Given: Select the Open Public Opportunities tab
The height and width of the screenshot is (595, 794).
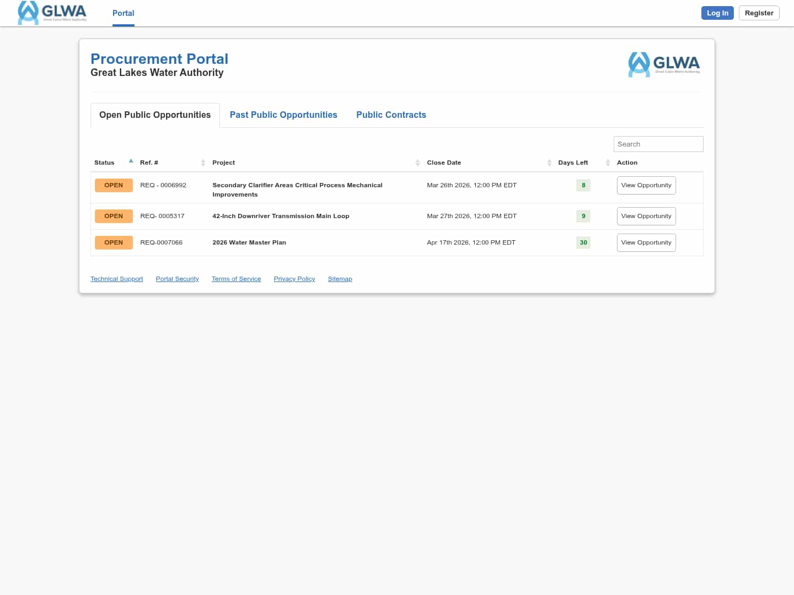Looking at the screenshot, I should 155,115.
